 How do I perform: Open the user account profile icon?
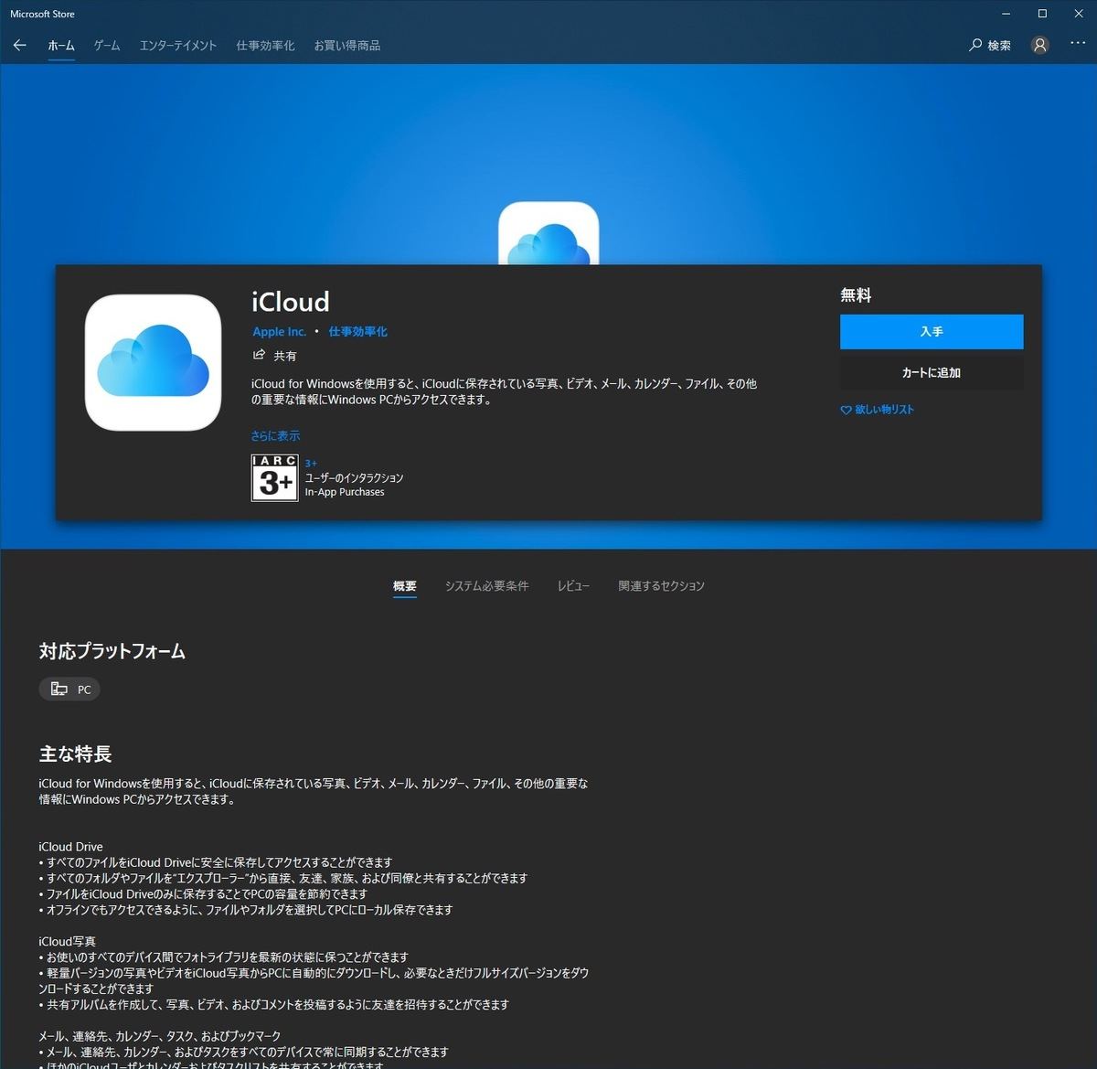click(1039, 45)
